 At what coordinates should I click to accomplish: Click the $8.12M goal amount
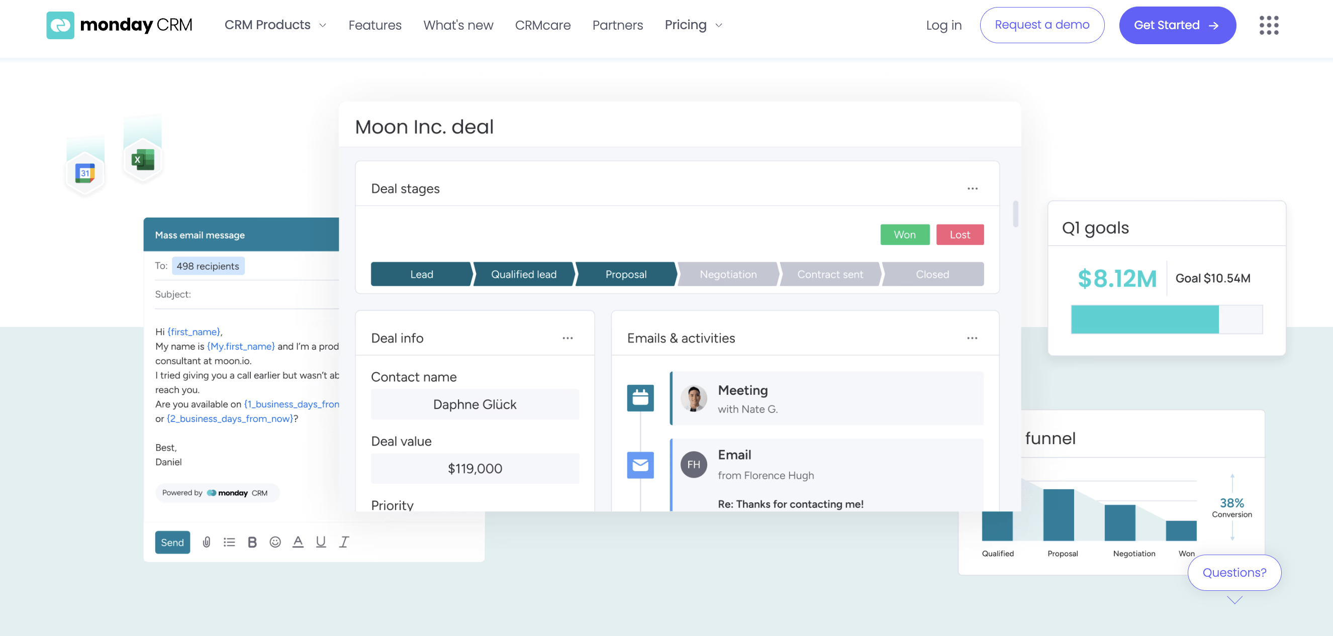coord(1117,278)
